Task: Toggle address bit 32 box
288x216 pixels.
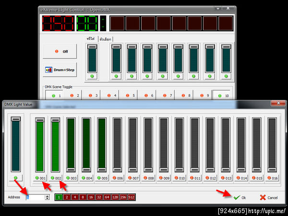Action: tap(99, 197)
